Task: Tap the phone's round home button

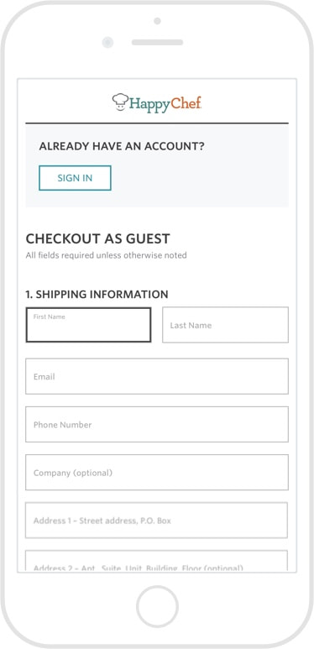Action: [x=157, y=606]
